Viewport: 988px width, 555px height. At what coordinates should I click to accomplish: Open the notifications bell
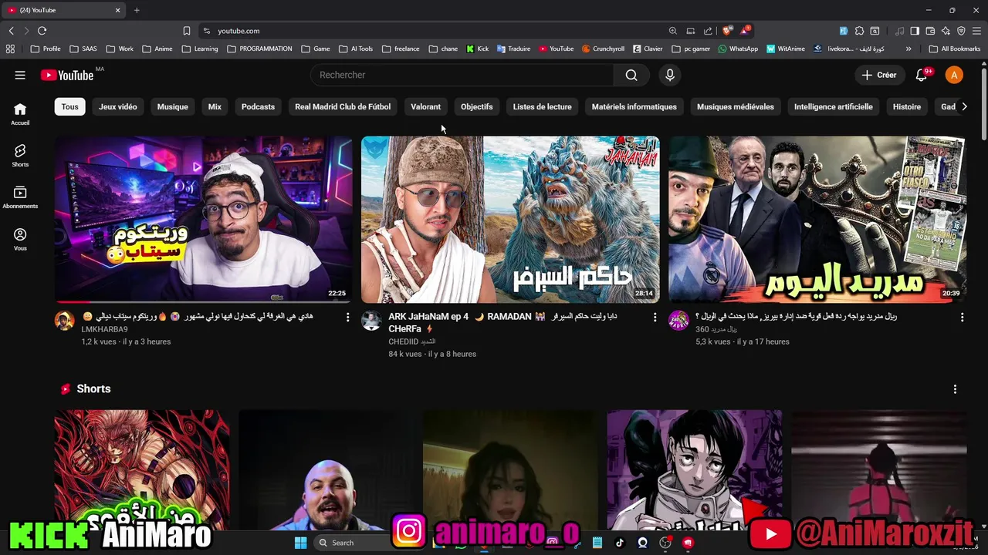921,75
